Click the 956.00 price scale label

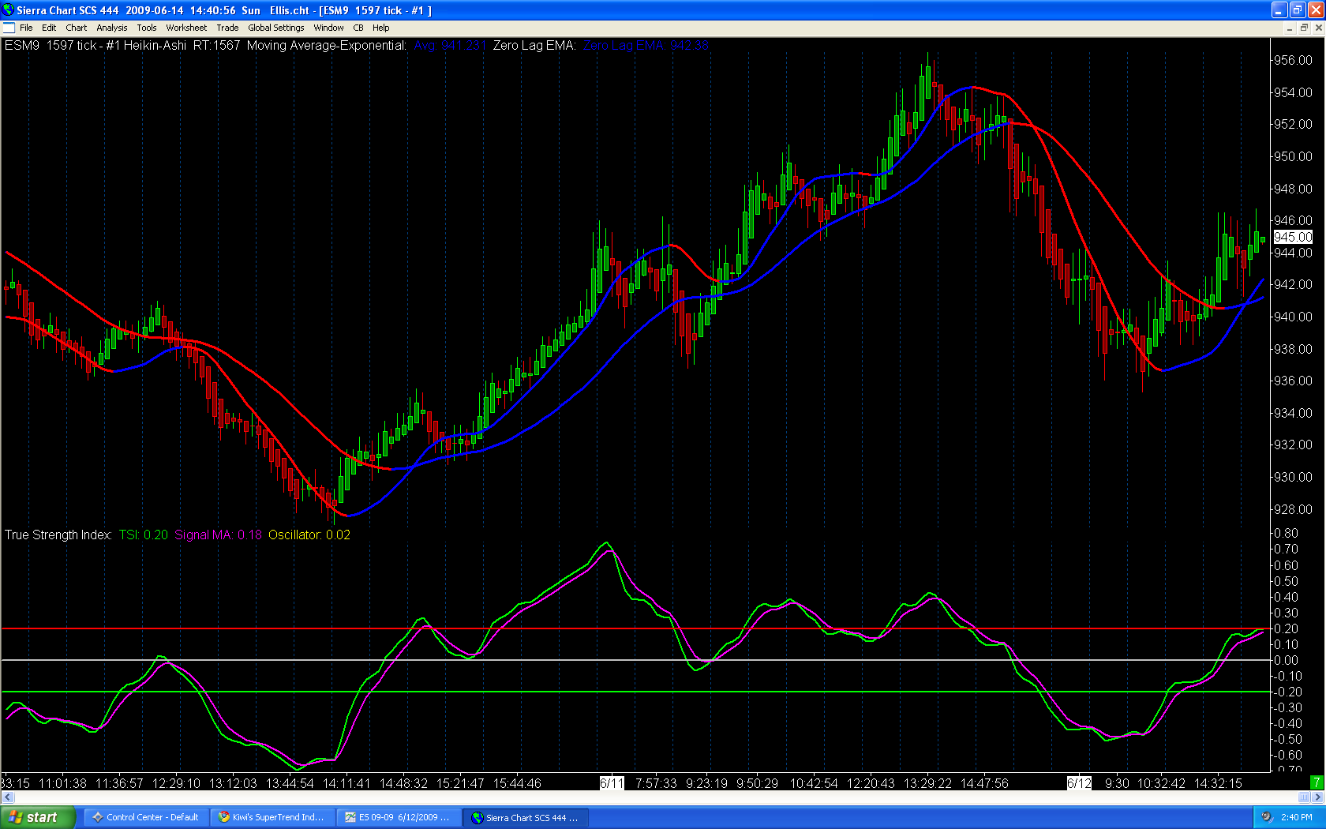[1293, 60]
